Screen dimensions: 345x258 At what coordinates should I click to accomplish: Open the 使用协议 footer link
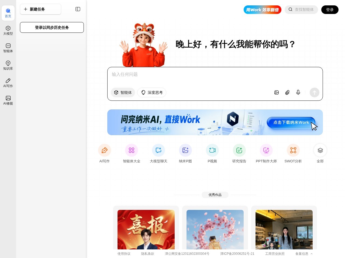click(124, 254)
